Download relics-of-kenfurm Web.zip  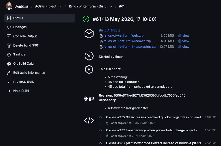[x=123, y=35]
